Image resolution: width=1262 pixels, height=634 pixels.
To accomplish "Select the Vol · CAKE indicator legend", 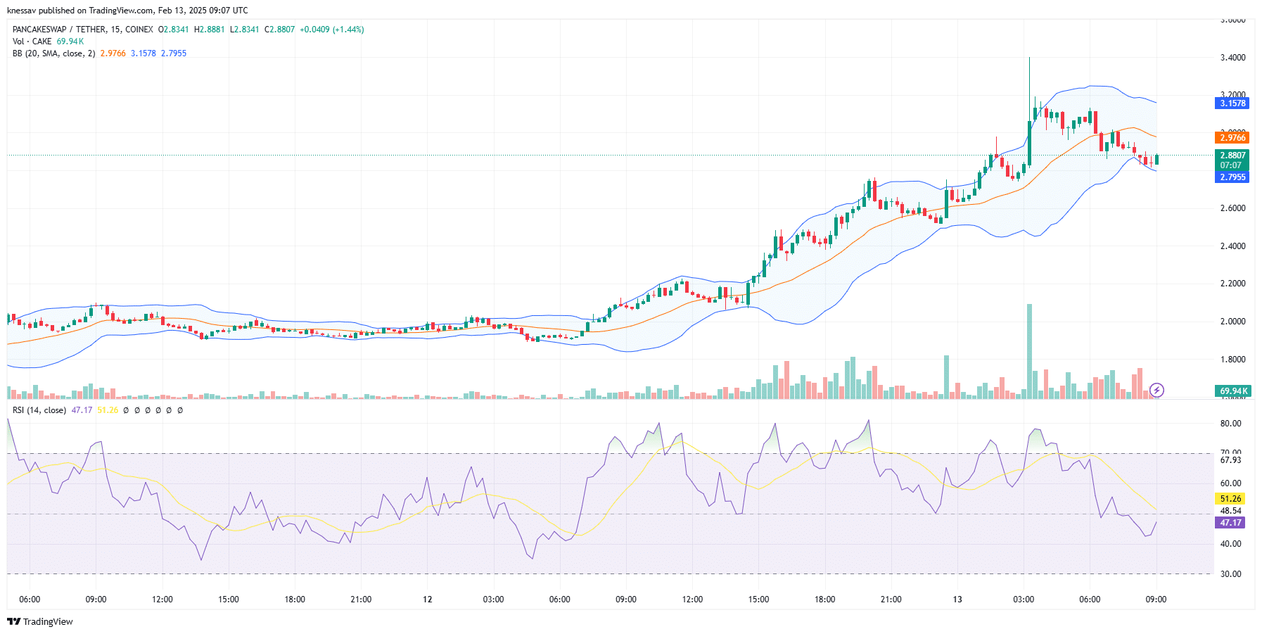I will [x=32, y=42].
